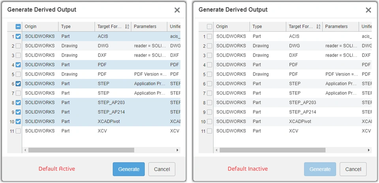
Task: Click sort icon in left Target Format column
Action: (x=127, y=26)
